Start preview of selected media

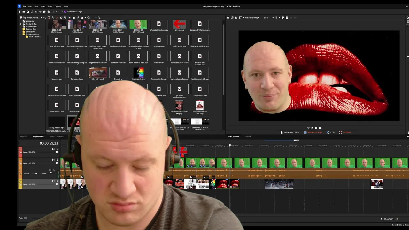69,18
